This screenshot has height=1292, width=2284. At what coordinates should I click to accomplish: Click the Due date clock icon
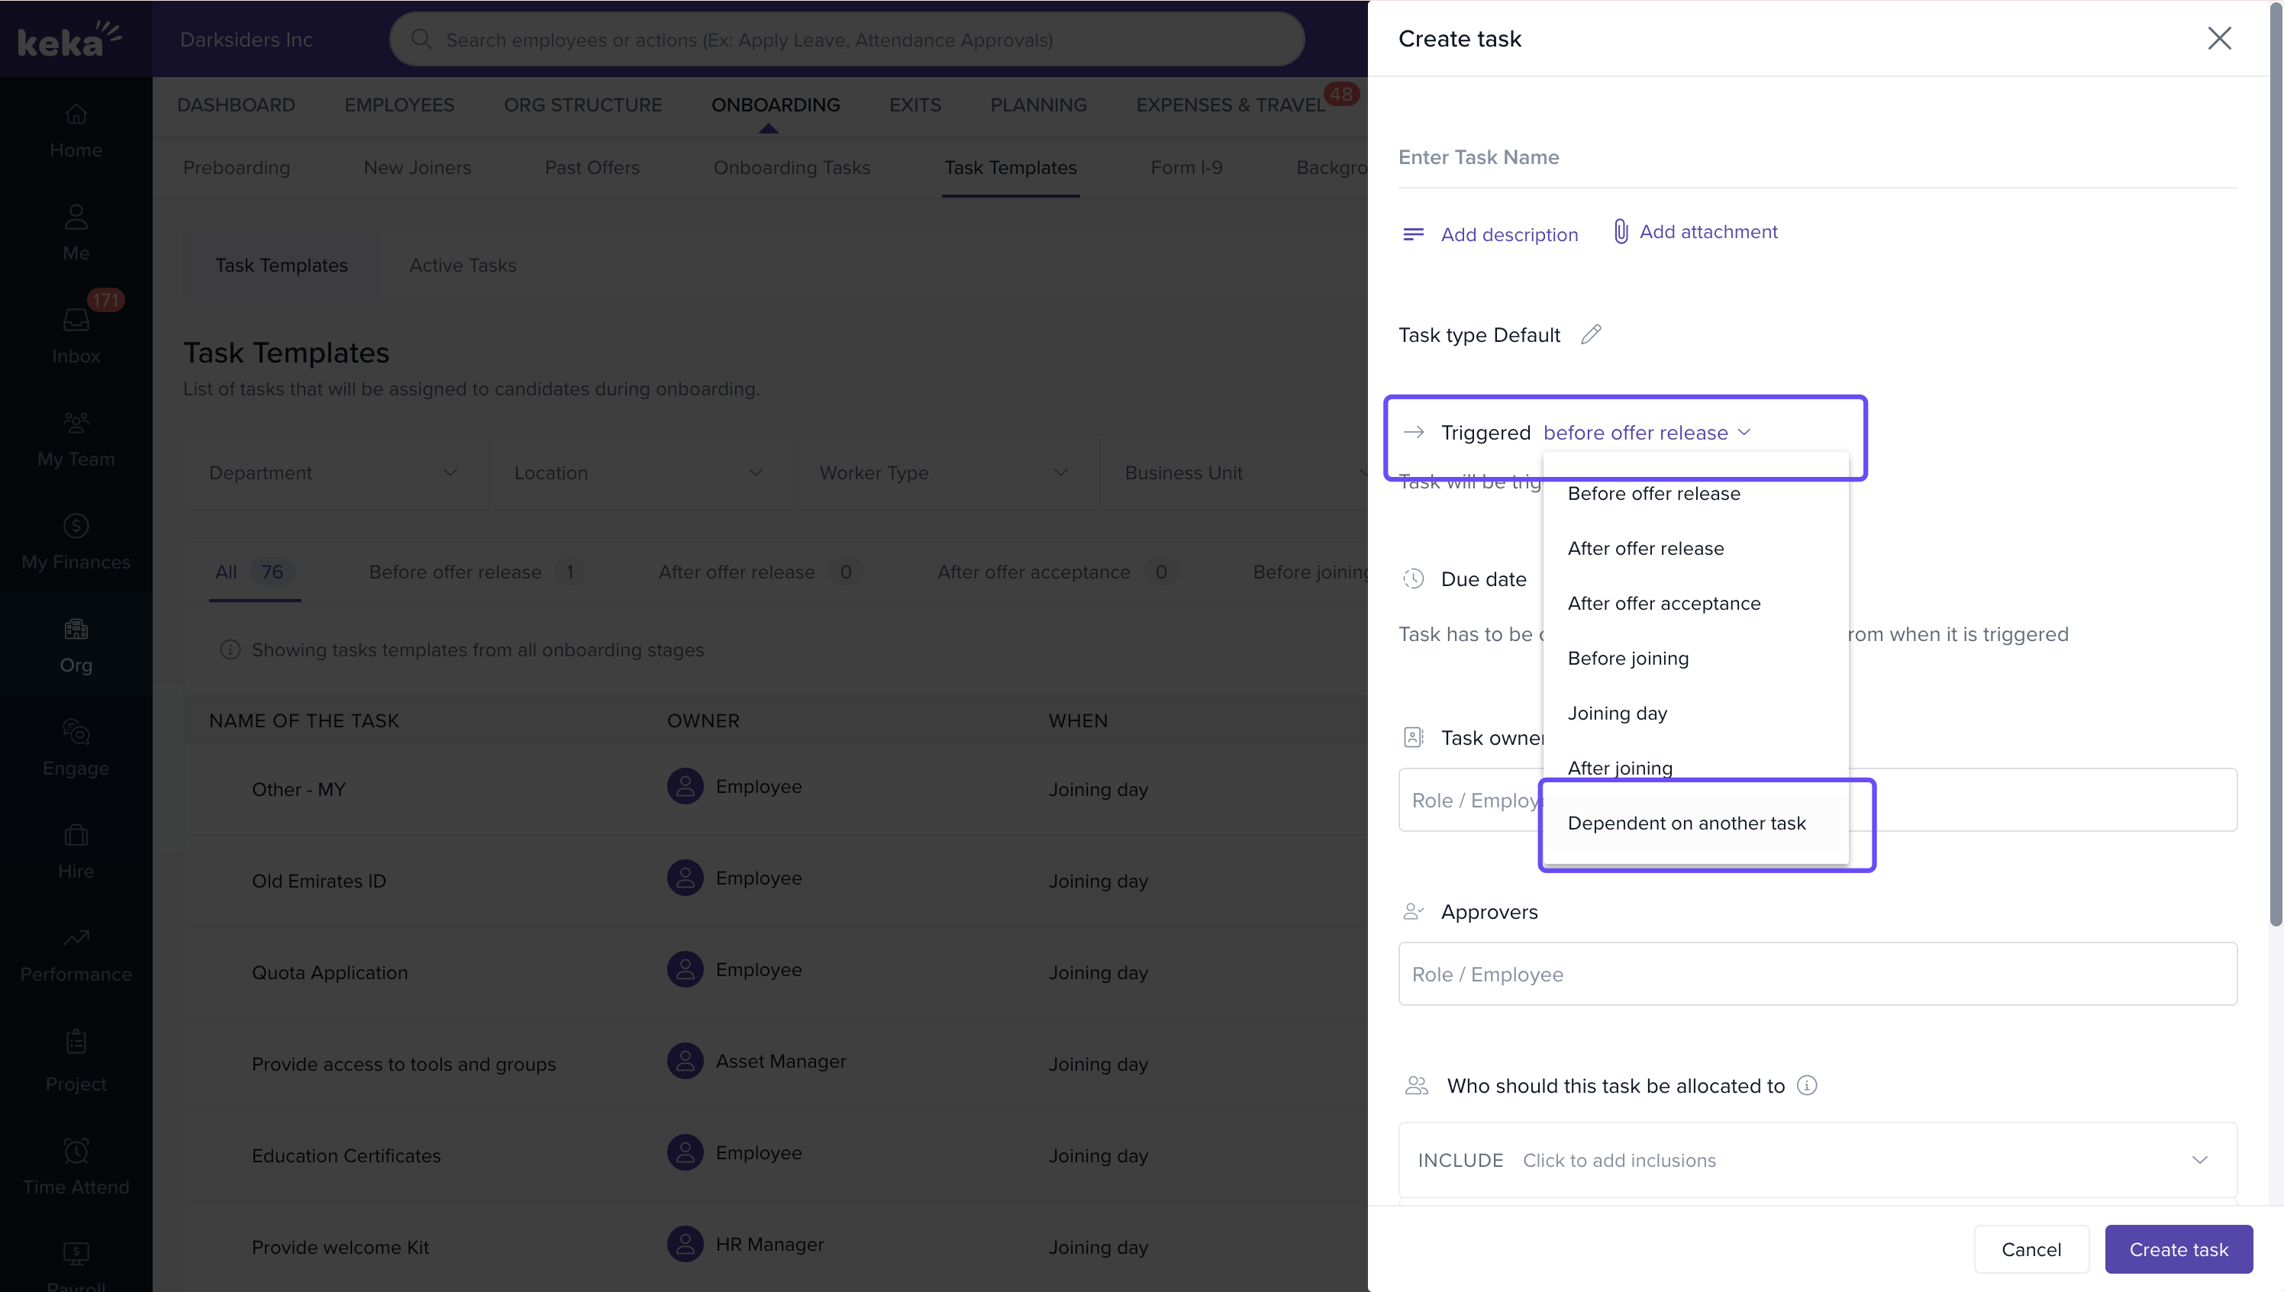click(x=1413, y=579)
